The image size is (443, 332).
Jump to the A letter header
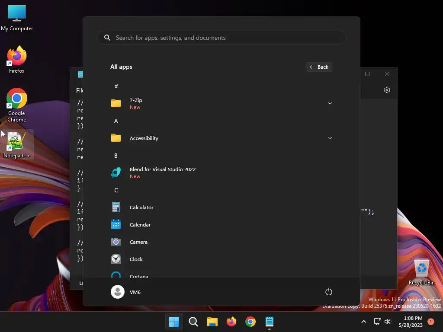point(116,121)
